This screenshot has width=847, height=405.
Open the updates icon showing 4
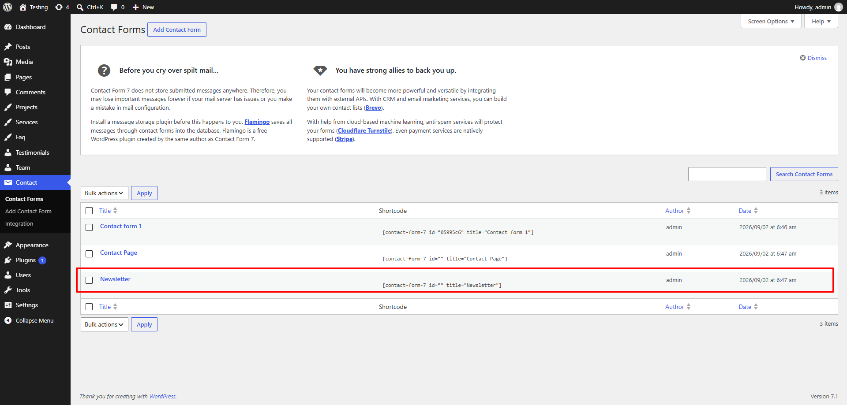pyautogui.click(x=59, y=7)
